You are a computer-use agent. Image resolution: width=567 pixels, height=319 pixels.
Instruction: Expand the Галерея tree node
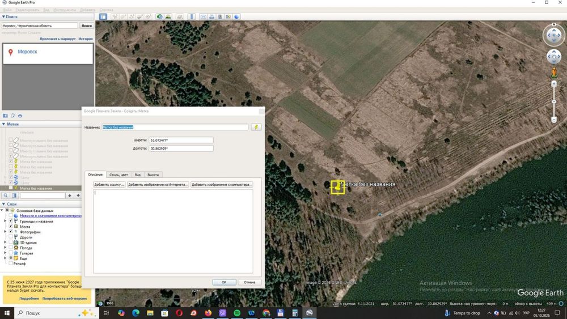tap(5, 253)
